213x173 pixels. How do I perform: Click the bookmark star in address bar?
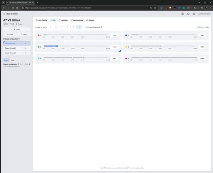pyautogui.click(x=155, y=8)
